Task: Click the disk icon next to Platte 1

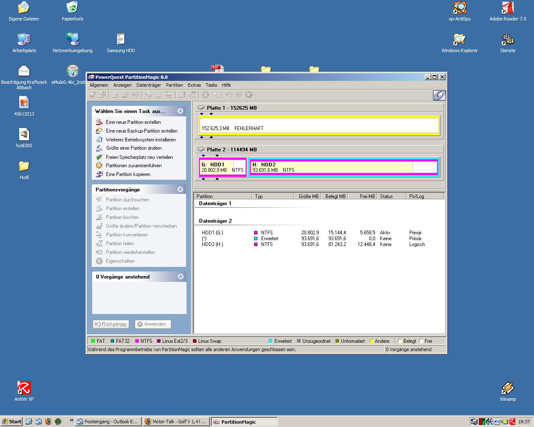Action: pos(201,108)
